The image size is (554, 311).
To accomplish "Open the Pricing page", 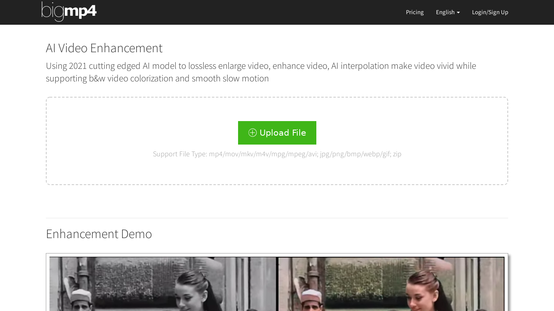I will pyautogui.click(x=414, y=12).
